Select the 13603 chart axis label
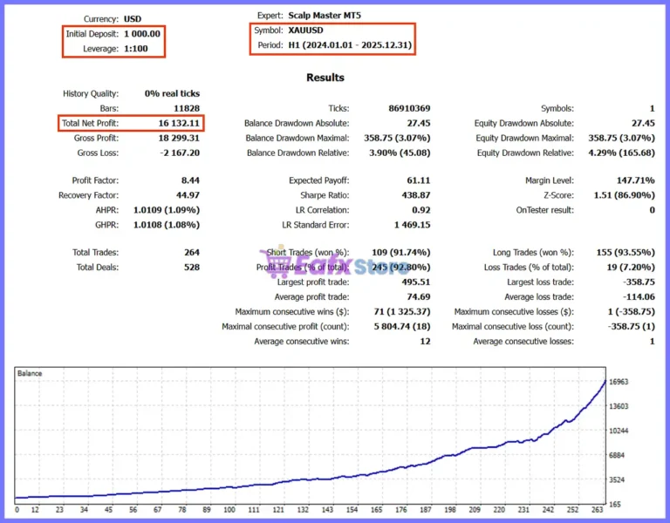Image resolution: width=670 pixels, height=523 pixels. coord(619,406)
